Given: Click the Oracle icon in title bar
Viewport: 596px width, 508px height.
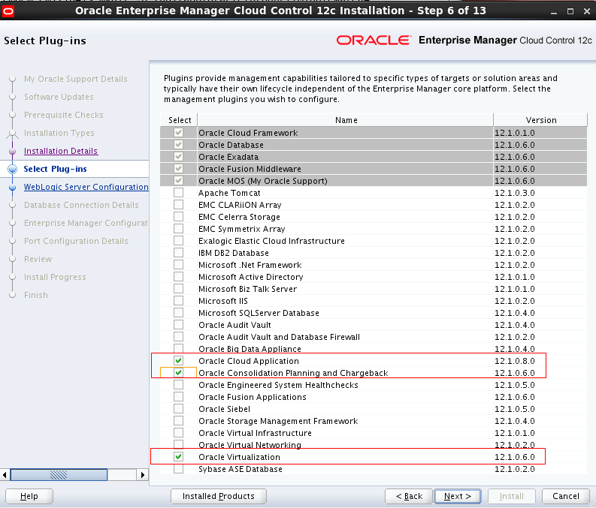Looking at the screenshot, I should (8, 11).
